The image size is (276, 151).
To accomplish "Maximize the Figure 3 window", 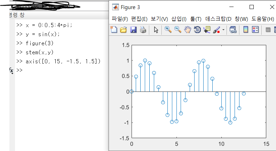I will 252,7.
